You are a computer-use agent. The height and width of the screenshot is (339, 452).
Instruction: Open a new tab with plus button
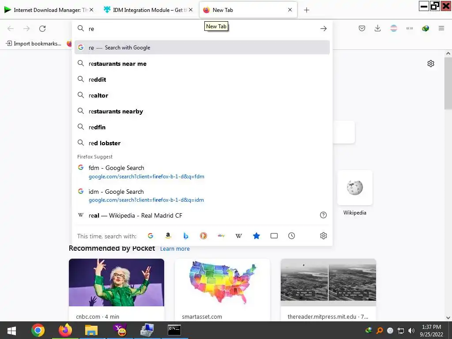tap(306, 10)
